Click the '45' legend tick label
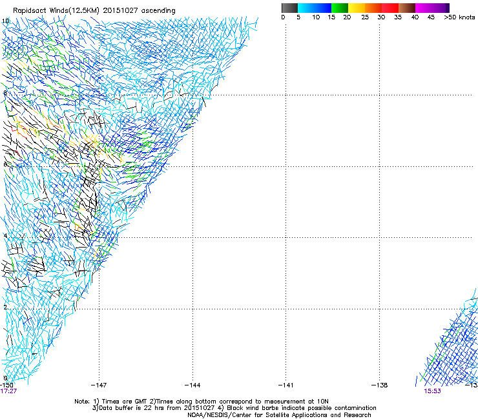The image size is (478, 419). coord(431,17)
